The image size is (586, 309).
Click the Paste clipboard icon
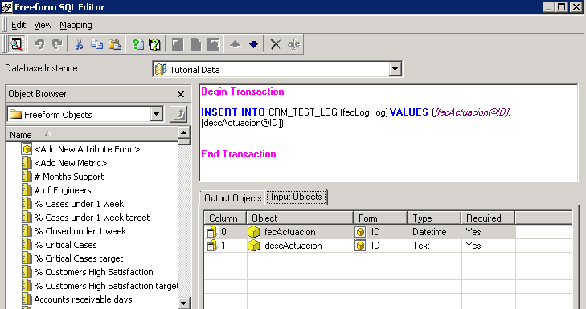pyautogui.click(x=115, y=44)
